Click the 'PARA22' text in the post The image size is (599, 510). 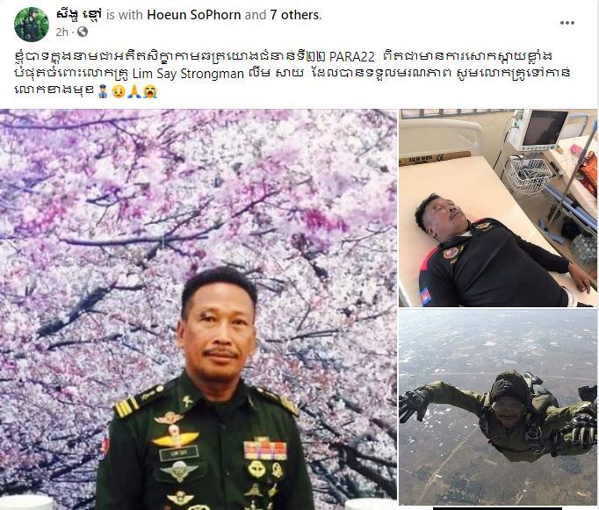351,56
